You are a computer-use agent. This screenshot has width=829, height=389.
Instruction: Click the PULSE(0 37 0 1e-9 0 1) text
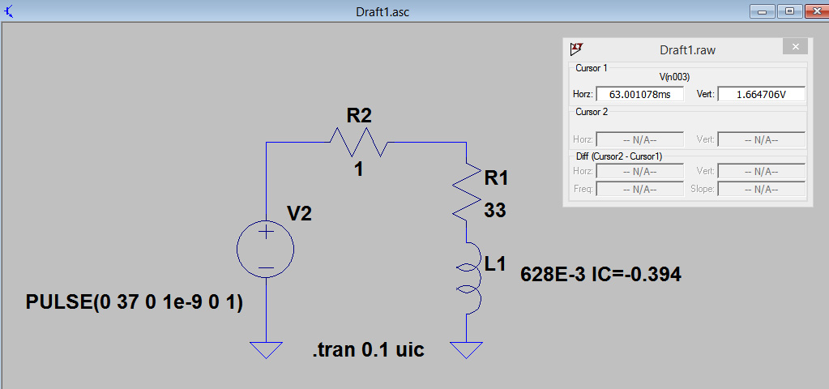tap(135, 303)
